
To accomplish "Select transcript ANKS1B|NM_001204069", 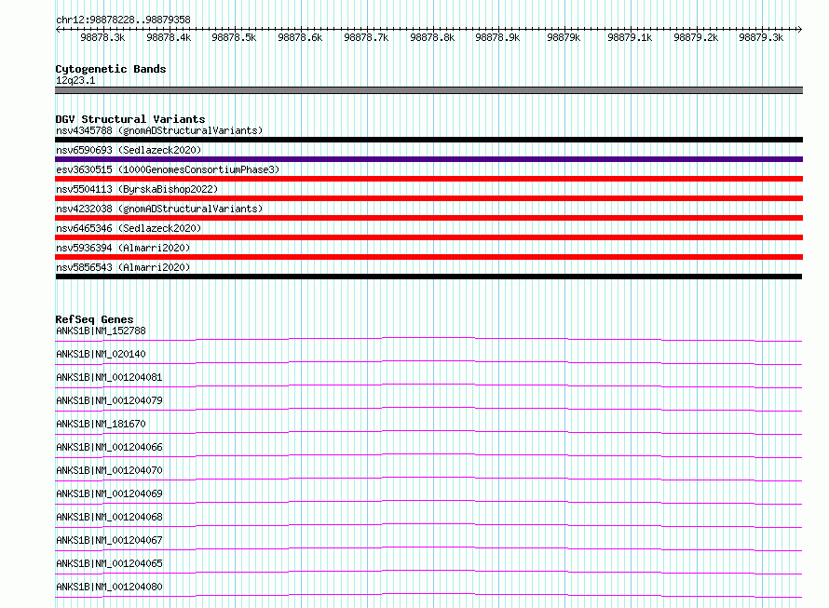I will tap(109, 493).
